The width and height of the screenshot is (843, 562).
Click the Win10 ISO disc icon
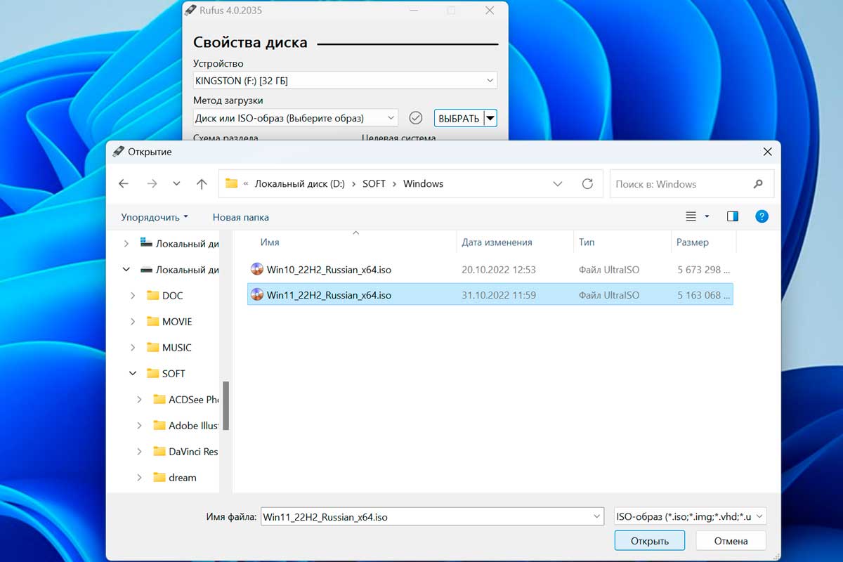257,269
